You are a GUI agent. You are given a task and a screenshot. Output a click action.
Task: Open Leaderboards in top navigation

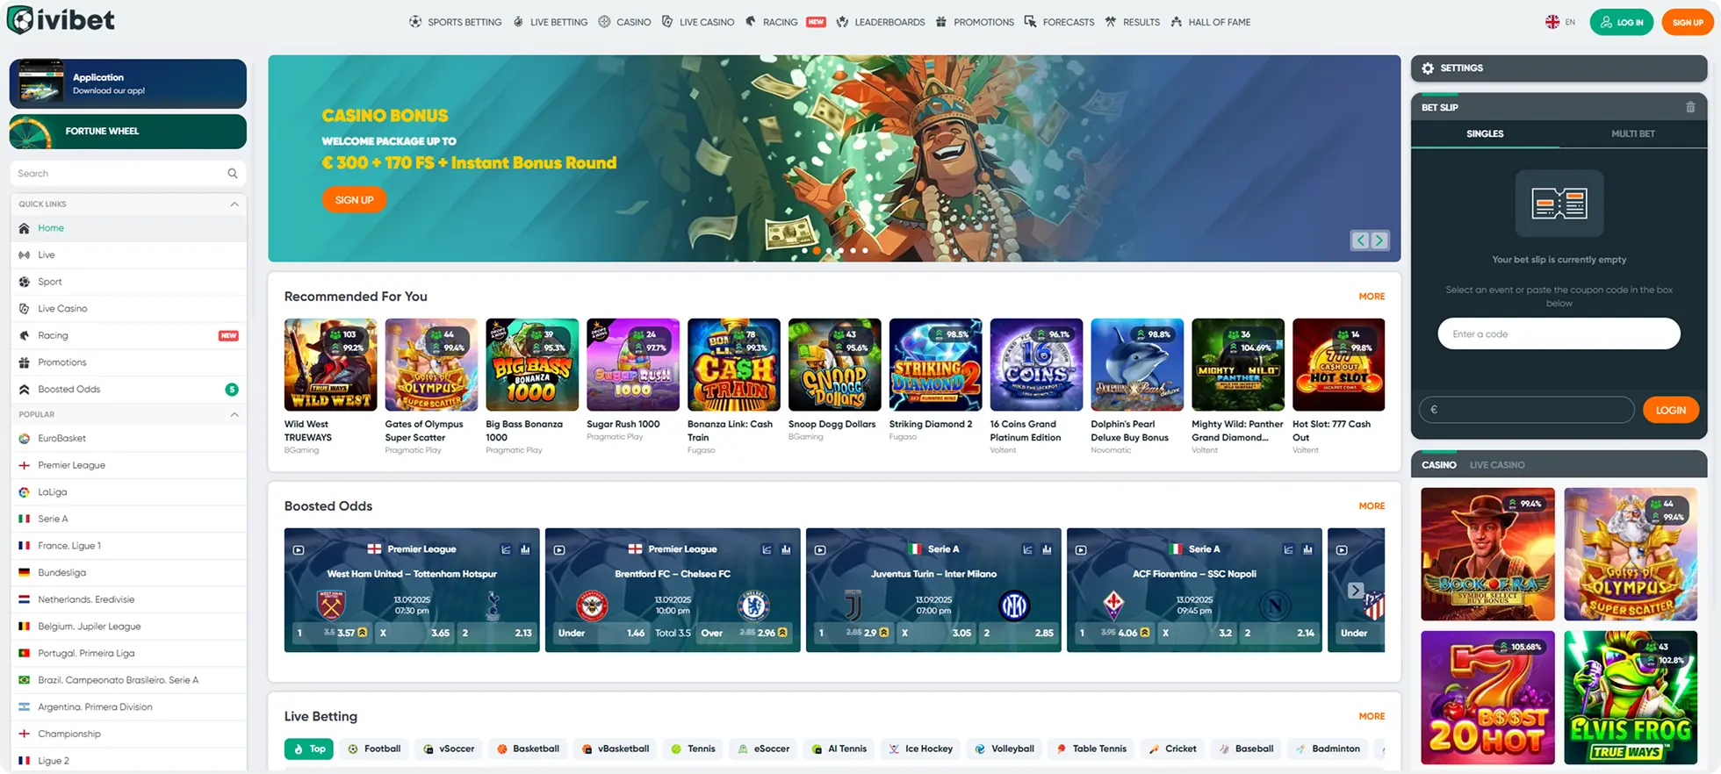pyautogui.click(x=881, y=22)
